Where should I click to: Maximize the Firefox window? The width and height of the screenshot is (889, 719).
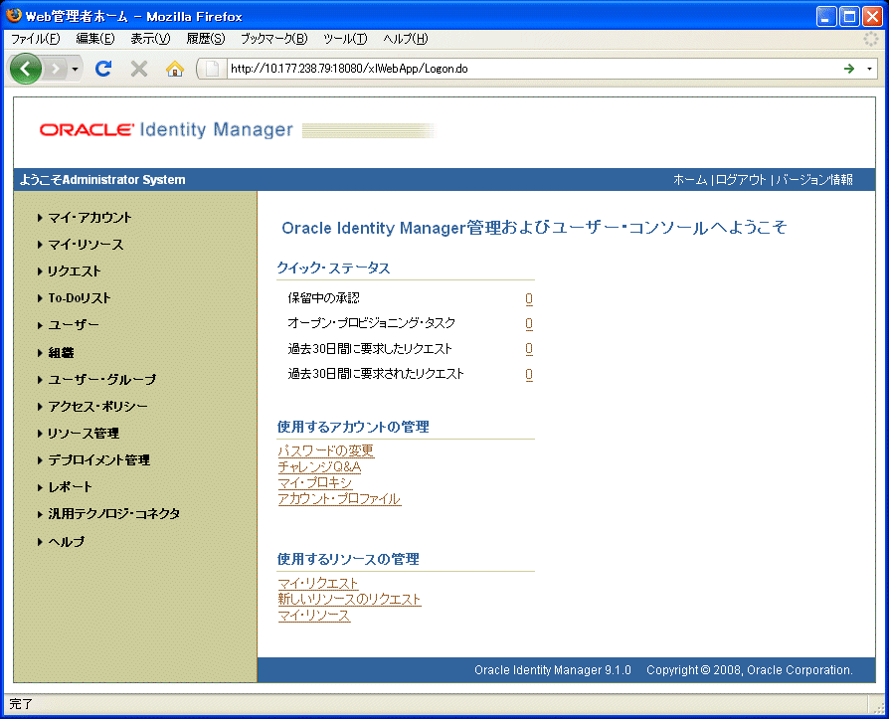pos(849,17)
